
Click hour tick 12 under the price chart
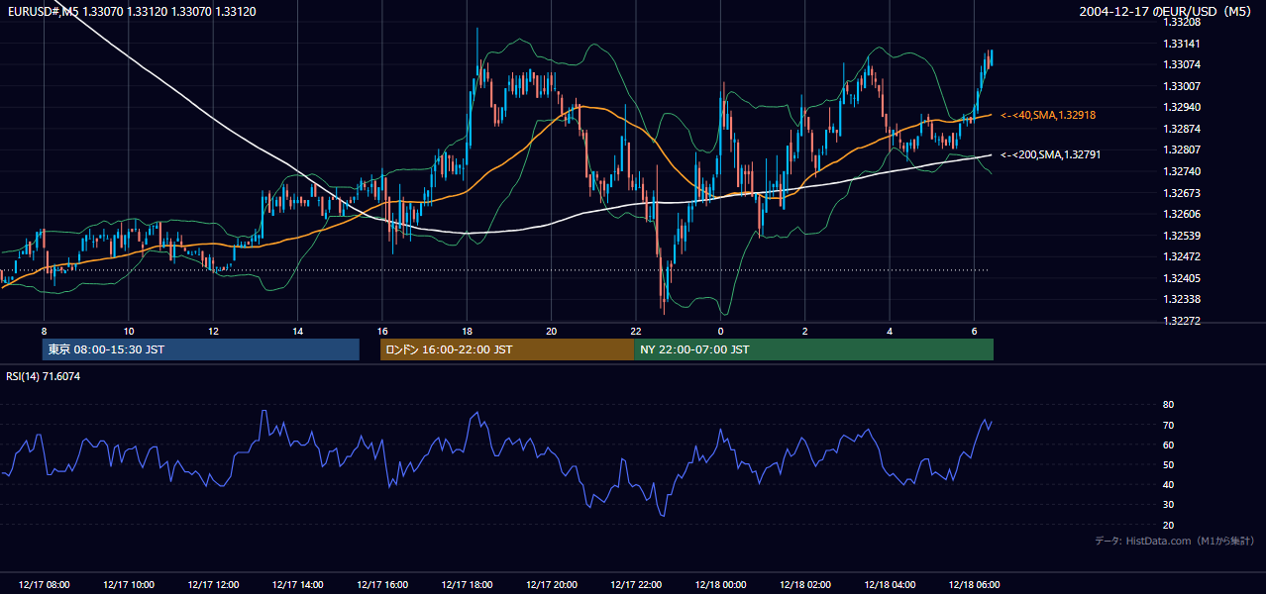(x=213, y=331)
